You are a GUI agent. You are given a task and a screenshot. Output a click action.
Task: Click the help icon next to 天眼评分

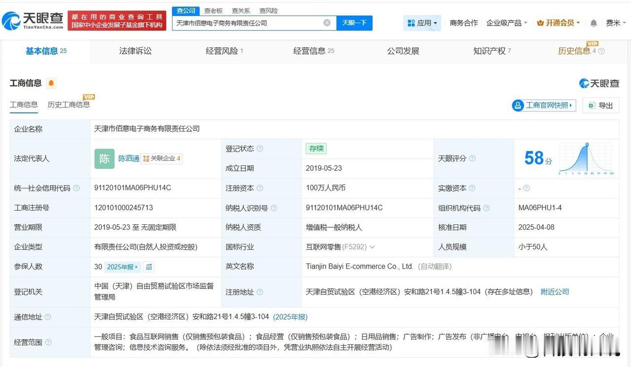tap(472, 158)
